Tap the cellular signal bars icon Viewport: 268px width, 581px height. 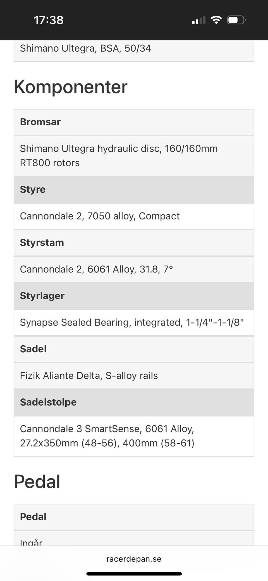(x=199, y=20)
